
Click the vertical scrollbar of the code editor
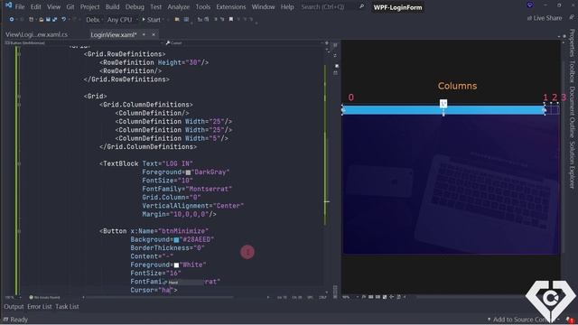326,170
